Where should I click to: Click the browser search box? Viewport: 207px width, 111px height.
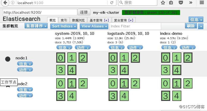coord(138,3)
